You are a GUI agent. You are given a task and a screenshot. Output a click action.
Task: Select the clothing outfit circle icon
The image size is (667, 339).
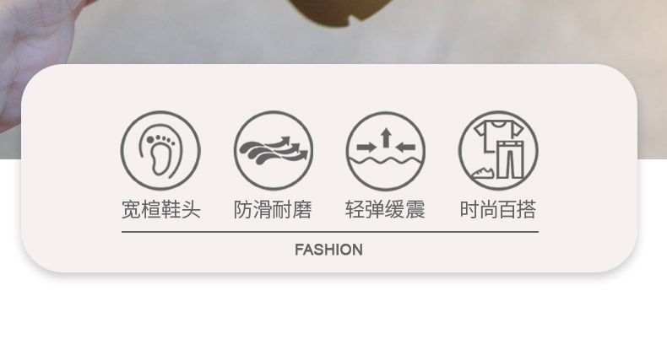[498, 150]
